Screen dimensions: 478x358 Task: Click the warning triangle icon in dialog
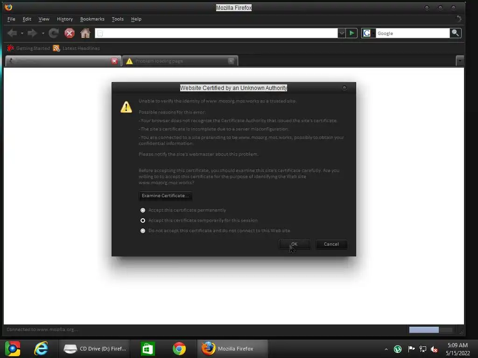[x=126, y=107]
